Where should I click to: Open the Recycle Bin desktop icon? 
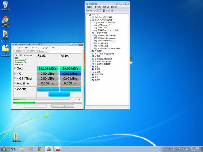coord(5,6)
